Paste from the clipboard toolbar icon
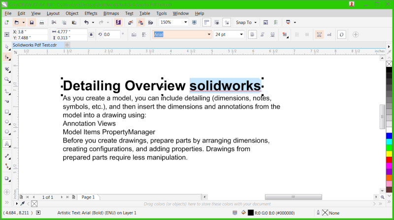 coord(74,23)
